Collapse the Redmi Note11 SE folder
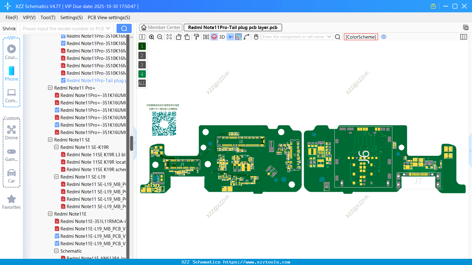The image size is (472, 265). (50, 140)
